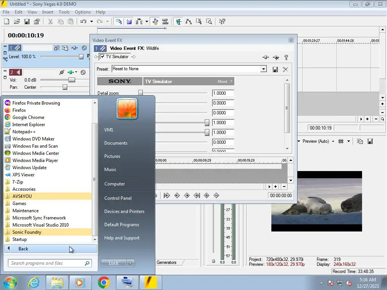
Task: Create a new project using toolbar icon
Action: coord(7,22)
